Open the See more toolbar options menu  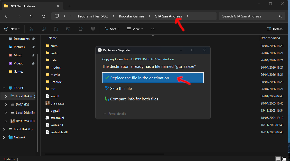(153, 29)
